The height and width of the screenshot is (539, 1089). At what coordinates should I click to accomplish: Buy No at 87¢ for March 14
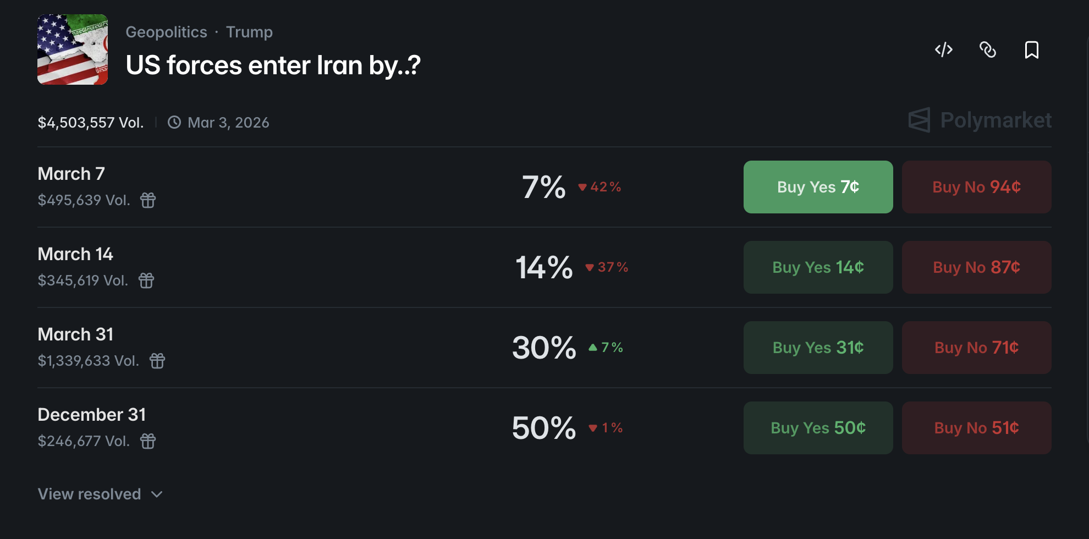976,267
